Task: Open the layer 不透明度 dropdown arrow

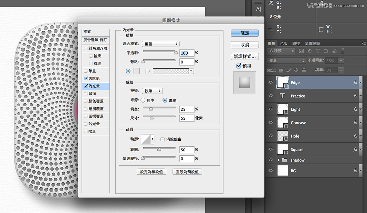Action: coord(341,61)
